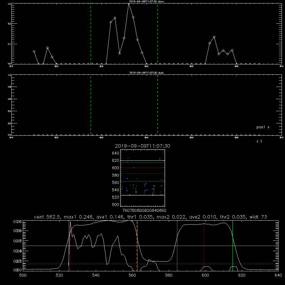Image resolution: width=285 pixels, height=285 pixels.
Task: Click the dawn-plot diamond peak near x=855
Action: pos(214,37)
